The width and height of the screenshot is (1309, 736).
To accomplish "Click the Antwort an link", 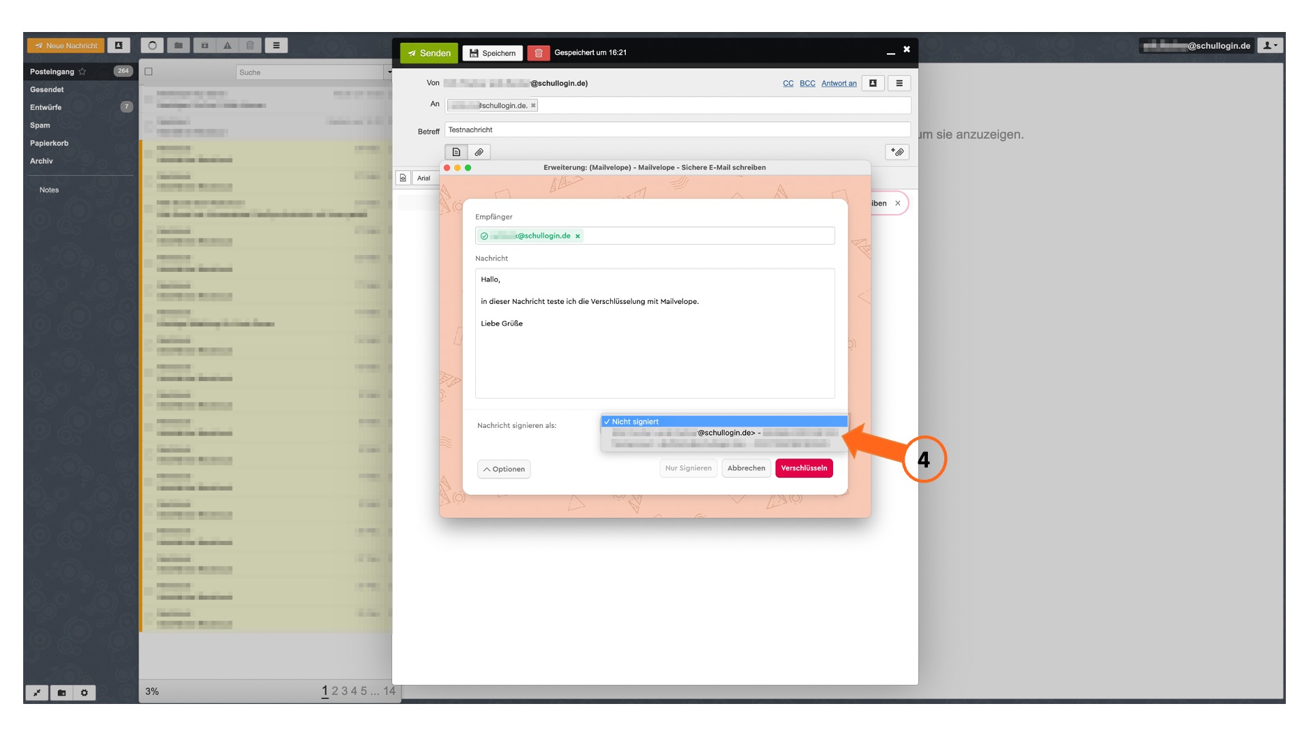I will click(x=839, y=83).
